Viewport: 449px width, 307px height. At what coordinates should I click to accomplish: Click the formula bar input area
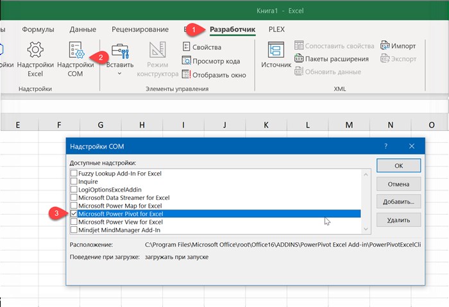(x=224, y=106)
